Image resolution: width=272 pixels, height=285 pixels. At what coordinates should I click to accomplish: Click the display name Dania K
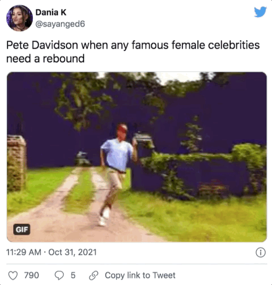pyautogui.click(x=51, y=12)
